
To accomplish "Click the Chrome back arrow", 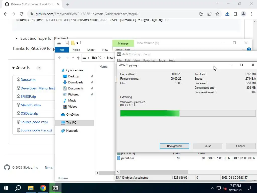I will pyautogui.click(x=6, y=14).
